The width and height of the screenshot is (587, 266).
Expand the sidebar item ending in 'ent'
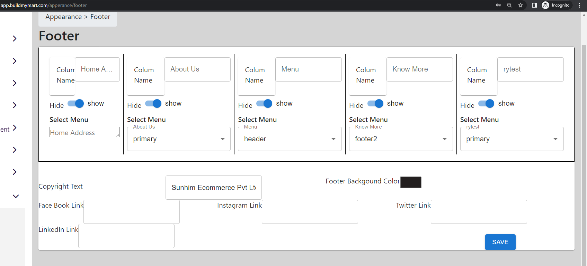[15, 128]
